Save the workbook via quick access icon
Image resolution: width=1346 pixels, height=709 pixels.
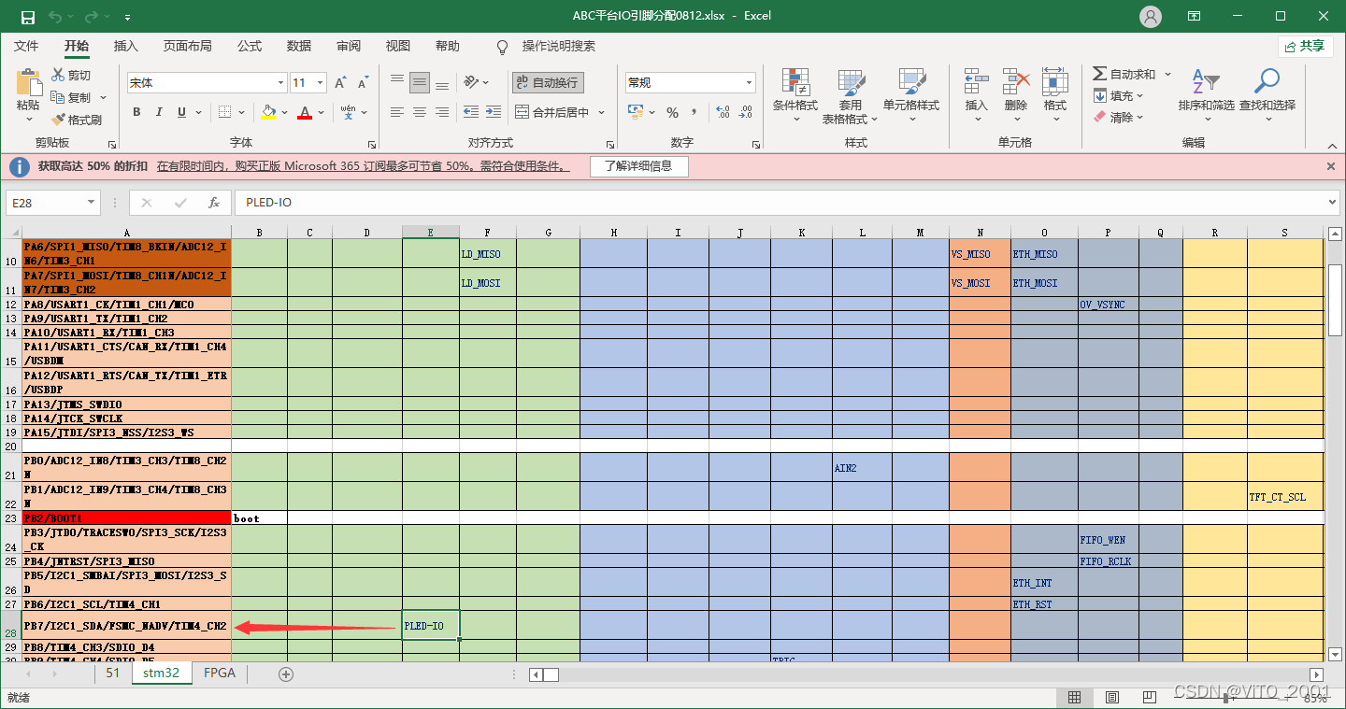click(x=27, y=17)
